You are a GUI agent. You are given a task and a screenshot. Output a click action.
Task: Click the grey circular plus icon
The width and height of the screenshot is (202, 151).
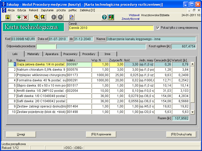click(60, 17)
